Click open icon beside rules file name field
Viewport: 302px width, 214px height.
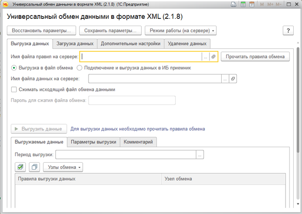tap(213, 57)
